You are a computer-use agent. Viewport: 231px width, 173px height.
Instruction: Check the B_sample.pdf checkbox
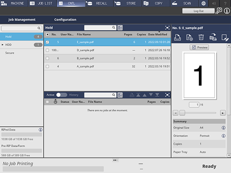[47, 58]
